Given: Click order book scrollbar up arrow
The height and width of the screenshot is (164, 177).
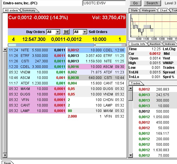Looking at the screenshot, I should [5, 50].
